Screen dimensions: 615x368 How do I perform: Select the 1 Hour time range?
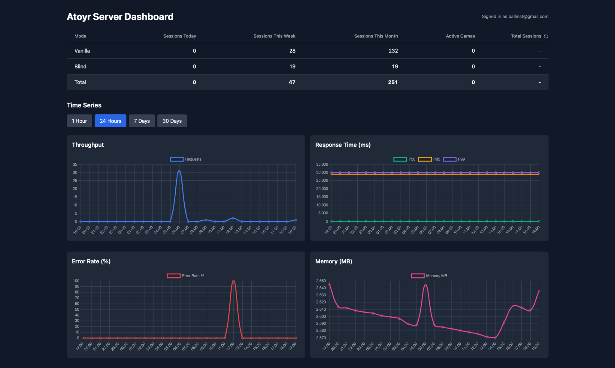click(x=79, y=121)
